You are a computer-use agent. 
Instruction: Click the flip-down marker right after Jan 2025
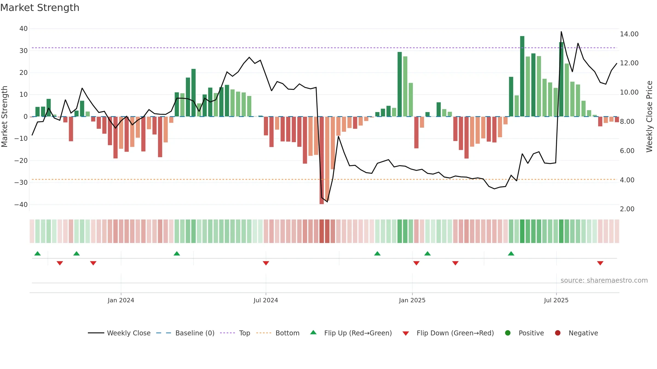pos(416,263)
